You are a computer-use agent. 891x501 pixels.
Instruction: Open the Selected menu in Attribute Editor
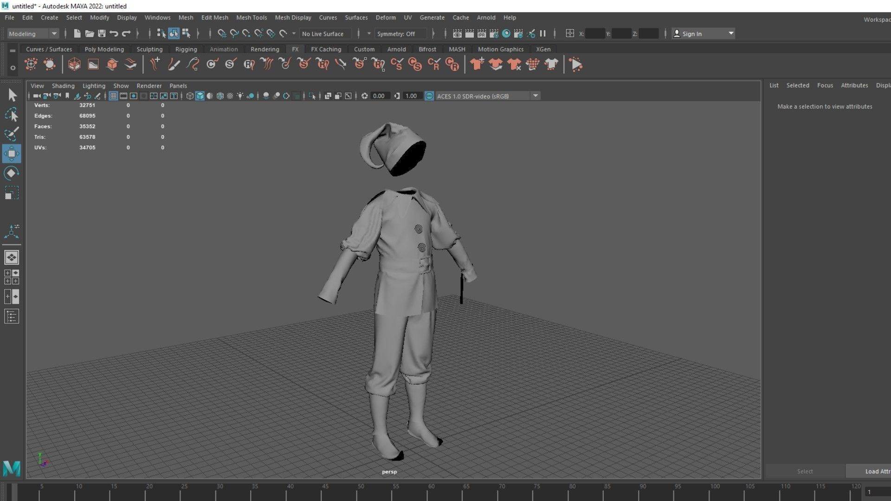tap(797, 85)
